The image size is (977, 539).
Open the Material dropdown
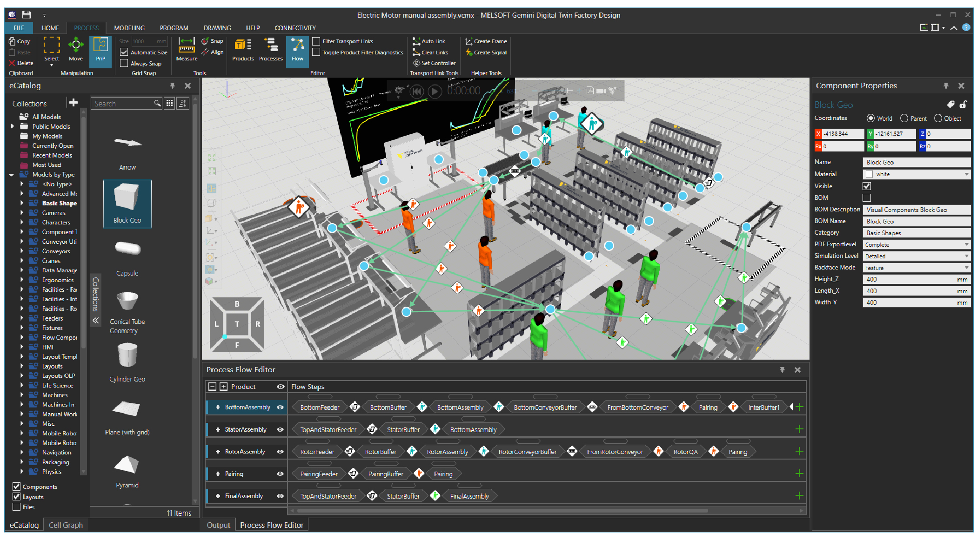coord(966,174)
